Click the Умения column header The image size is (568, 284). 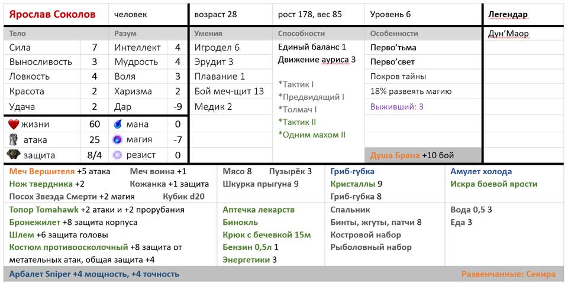click(208, 34)
